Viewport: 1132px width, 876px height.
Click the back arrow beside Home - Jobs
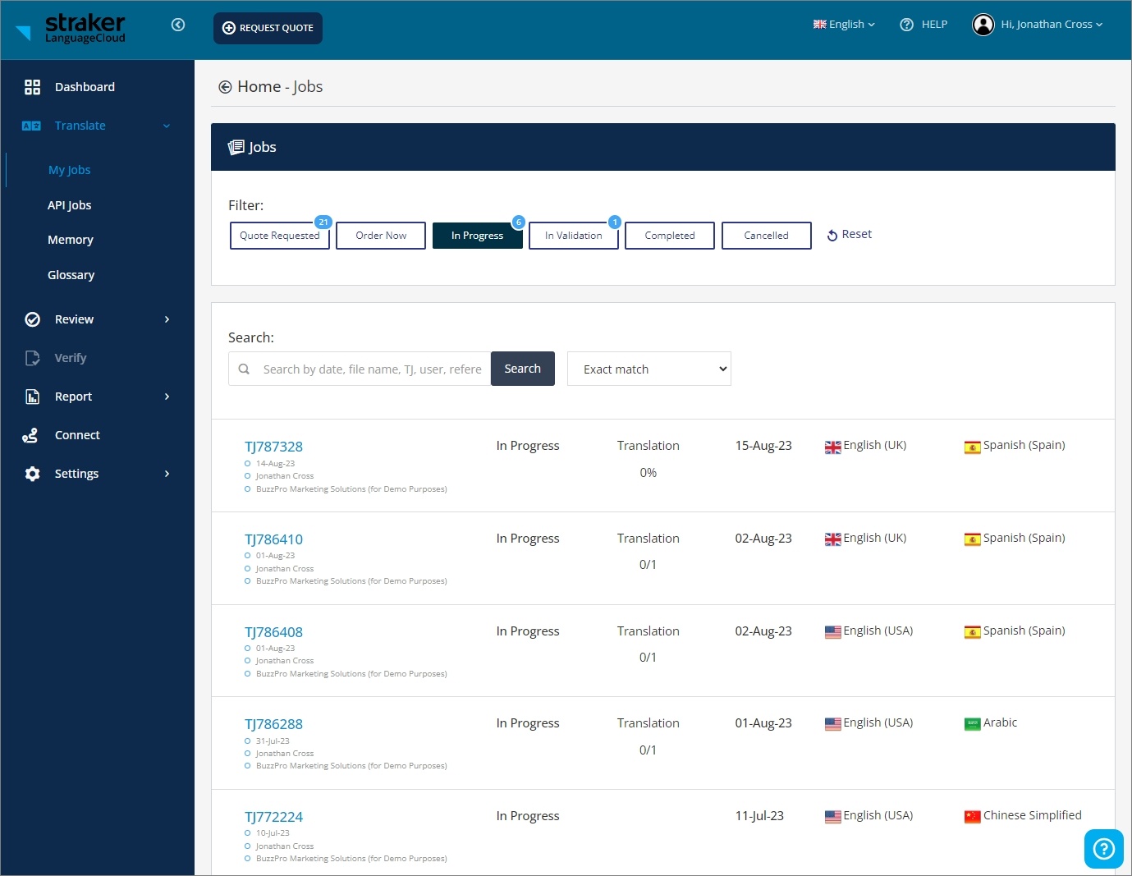pyautogui.click(x=225, y=87)
